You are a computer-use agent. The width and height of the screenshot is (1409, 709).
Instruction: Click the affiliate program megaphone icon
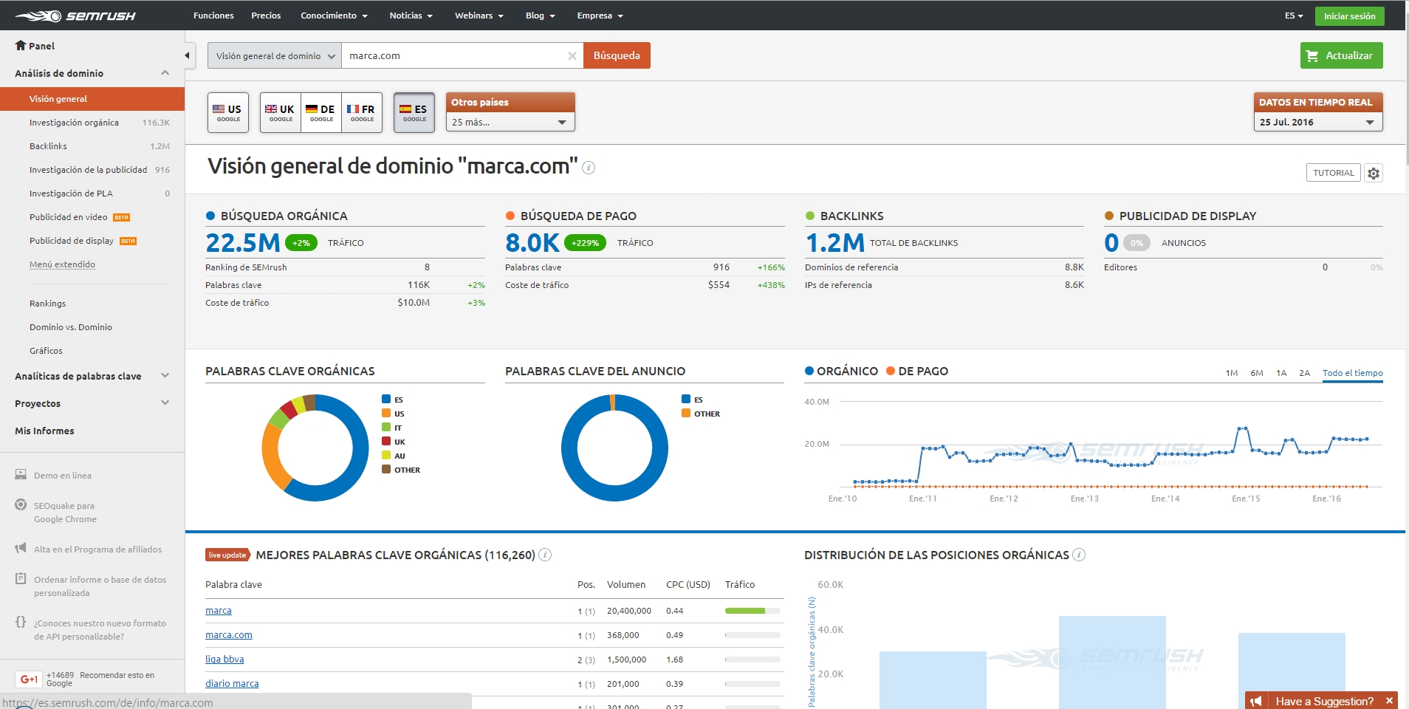click(x=21, y=548)
